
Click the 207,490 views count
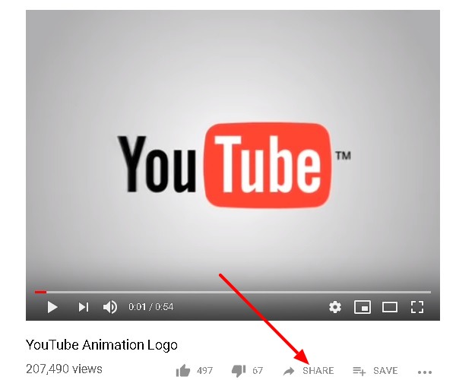click(x=64, y=369)
